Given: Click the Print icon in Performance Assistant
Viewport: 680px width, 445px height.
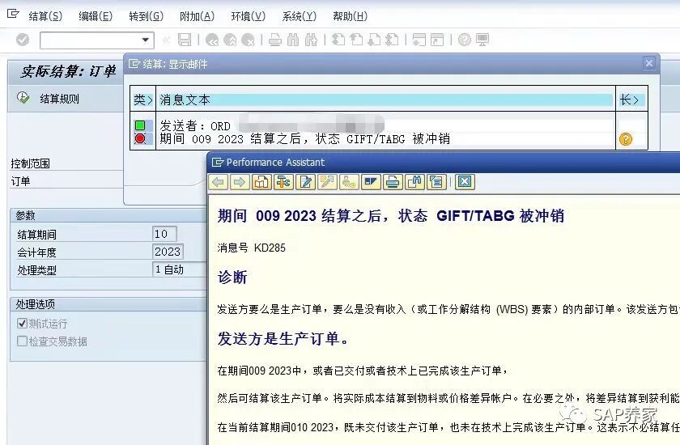Looking at the screenshot, I should tap(393, 182).
